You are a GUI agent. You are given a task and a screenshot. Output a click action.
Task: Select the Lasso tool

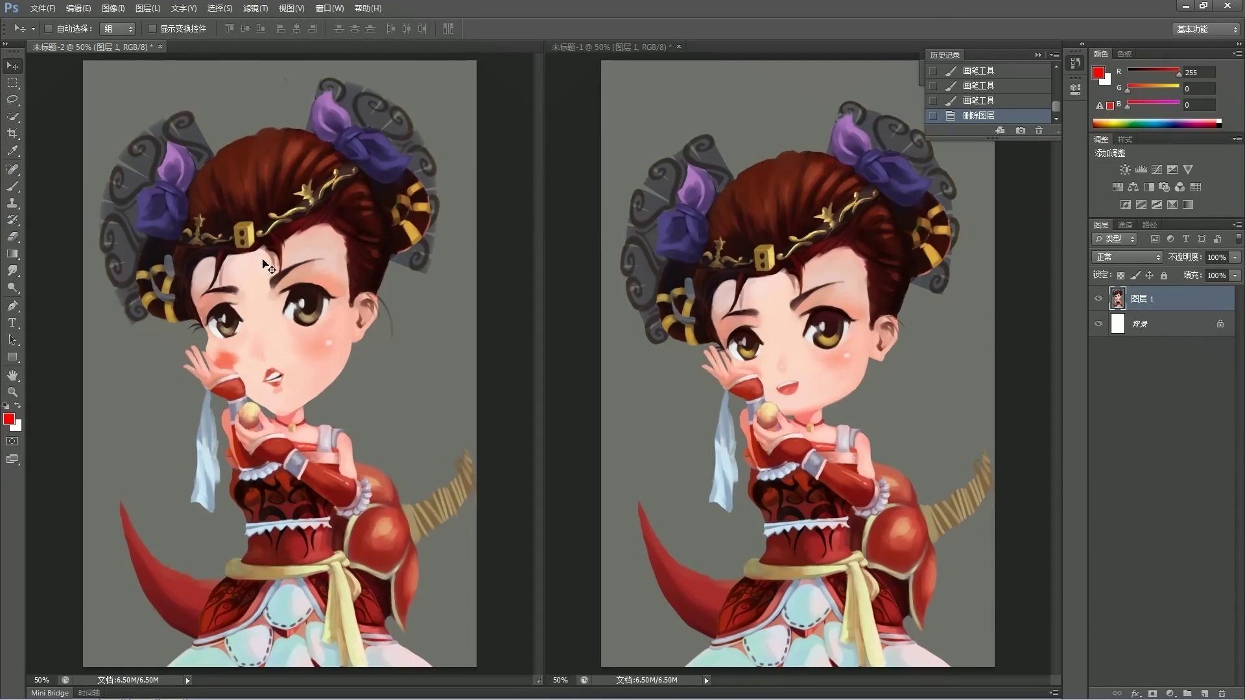(12, 100)
